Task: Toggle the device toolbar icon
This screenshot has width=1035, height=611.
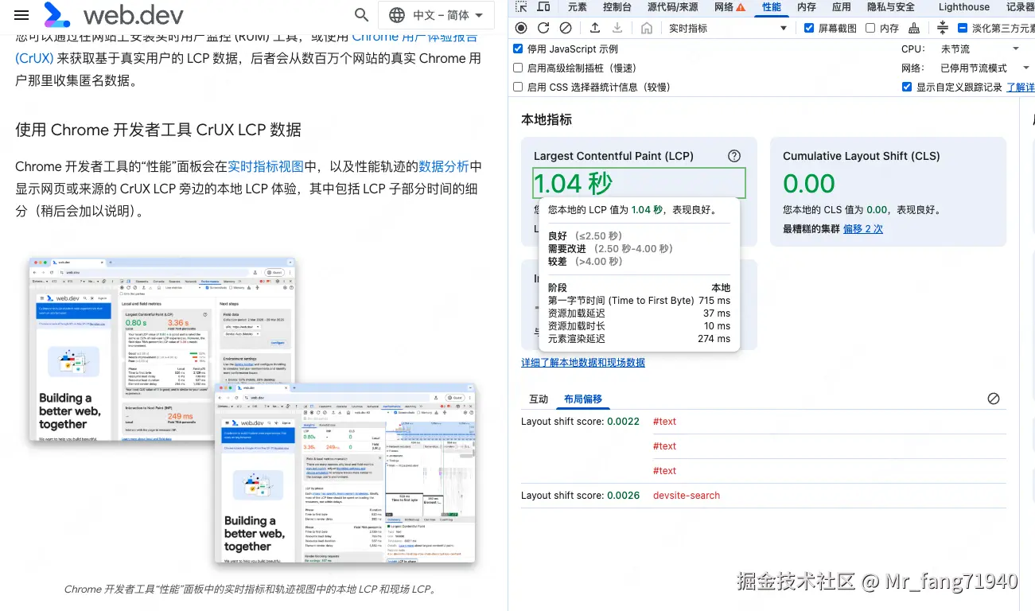Action: tap(543, 7)
